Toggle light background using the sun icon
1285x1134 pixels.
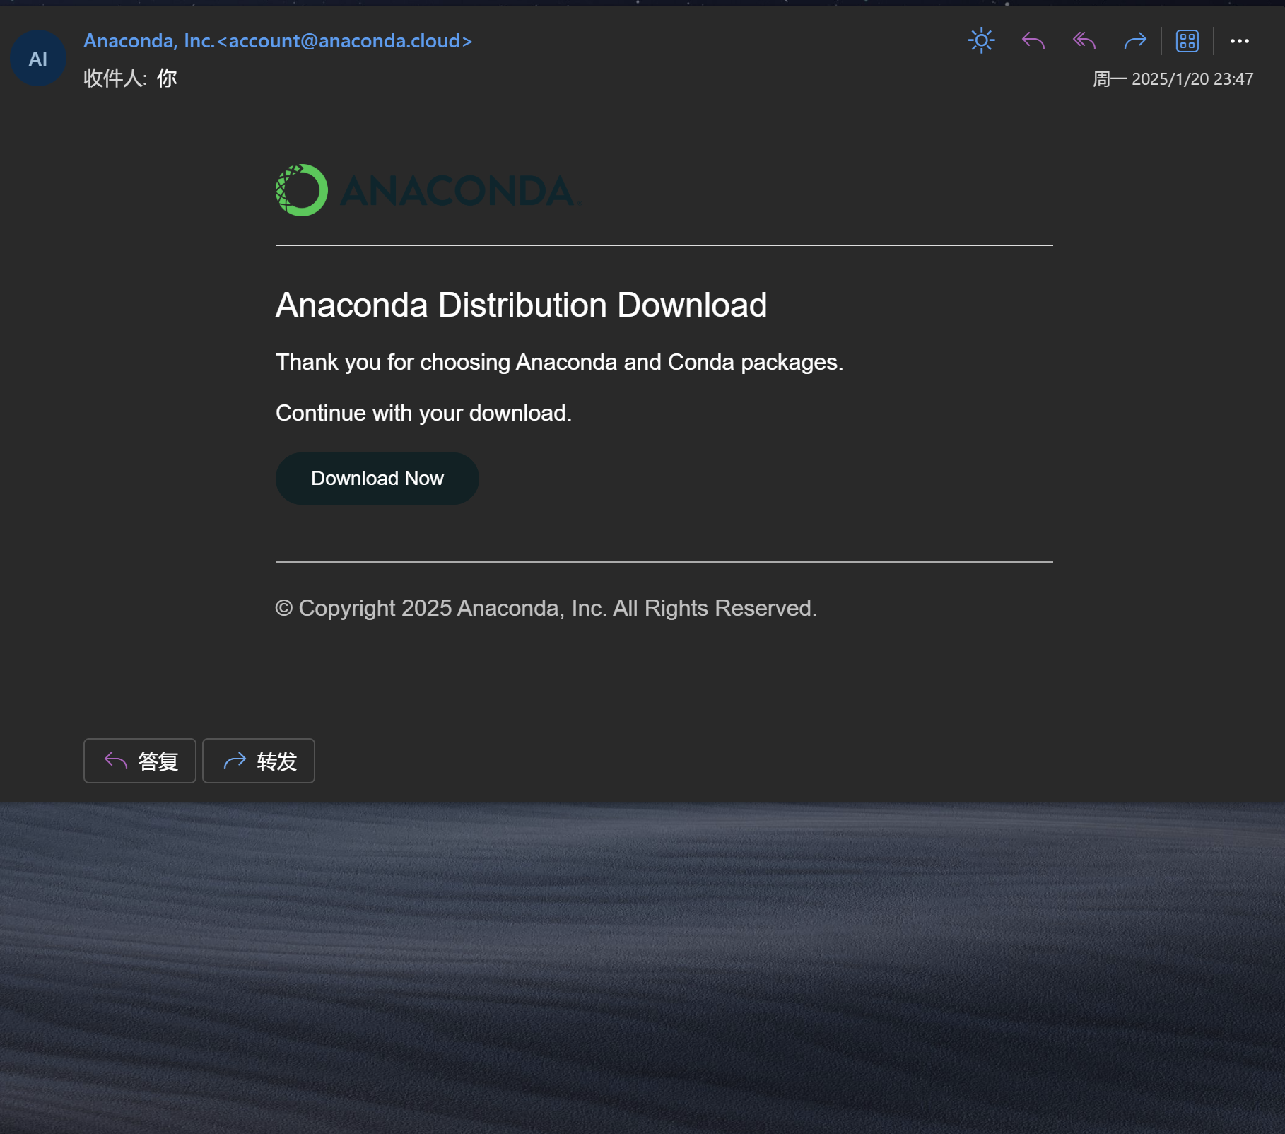[x=981, y=41]
